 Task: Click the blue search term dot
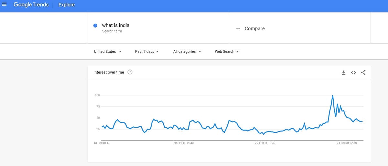pyautogui.click(x=95, y=26)
